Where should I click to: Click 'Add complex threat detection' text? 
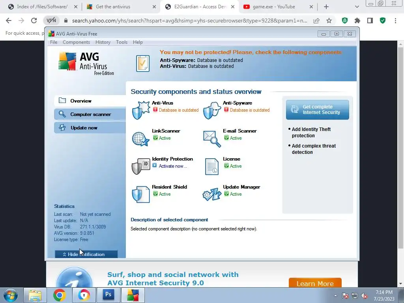coord(314,149)
